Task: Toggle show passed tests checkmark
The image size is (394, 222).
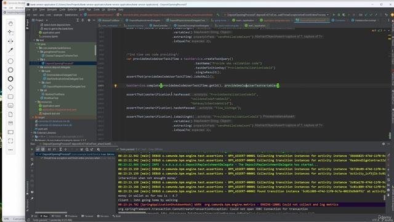Action: (x=38, y=149)
